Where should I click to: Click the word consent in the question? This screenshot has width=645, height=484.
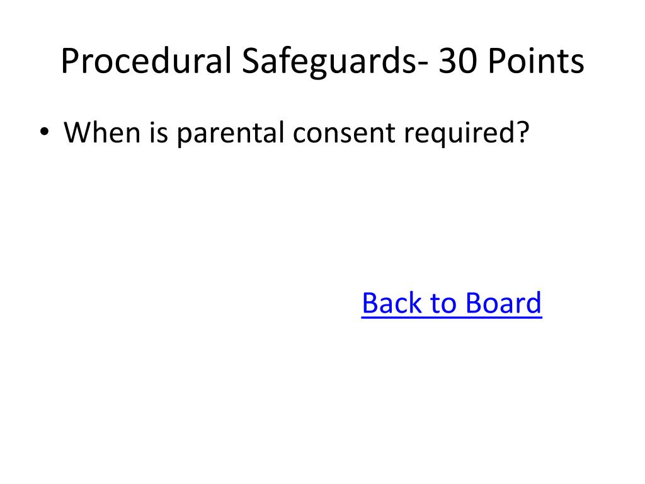click(344, 134)
